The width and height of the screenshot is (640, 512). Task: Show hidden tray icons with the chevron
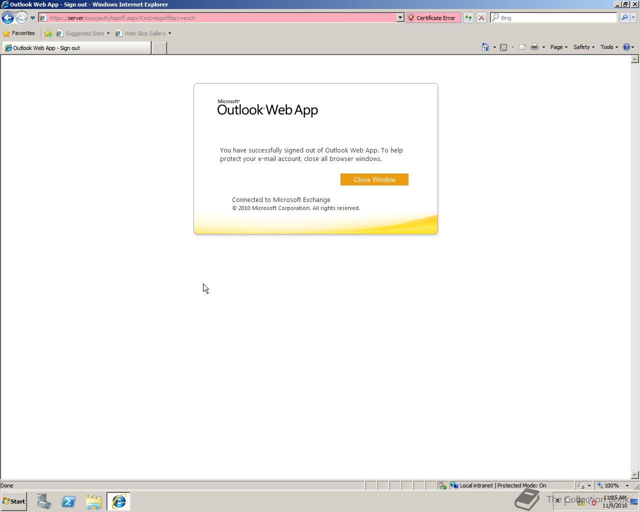pyautogui.click(x=558, y=501)
